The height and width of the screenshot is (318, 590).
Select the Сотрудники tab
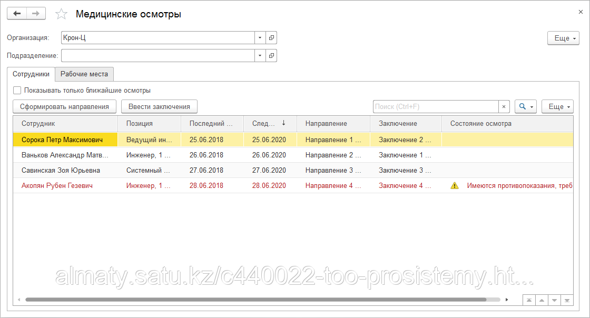click(x=31, y=74)
